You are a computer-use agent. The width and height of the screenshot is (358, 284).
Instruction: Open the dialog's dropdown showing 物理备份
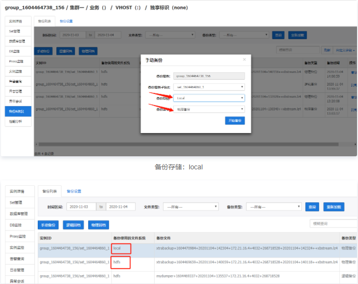[x=210, y=109]
